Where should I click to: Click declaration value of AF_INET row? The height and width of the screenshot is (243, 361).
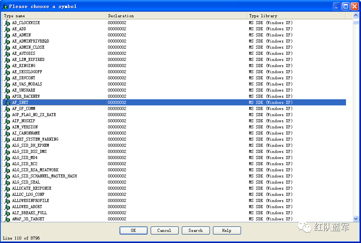(117, 102)
